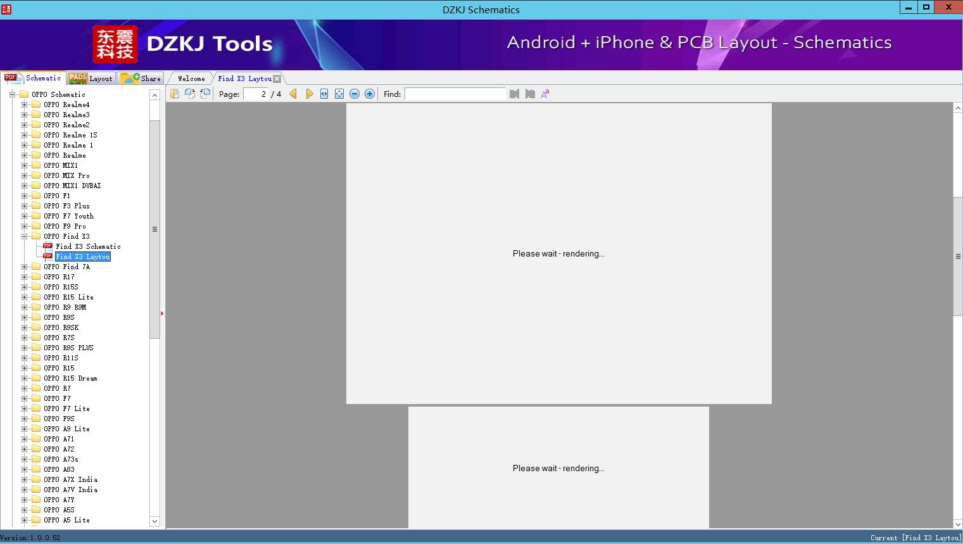This screenshot has height=544, width=963.
Task: Click the page number input box
Action: click(x=256, y=94)
